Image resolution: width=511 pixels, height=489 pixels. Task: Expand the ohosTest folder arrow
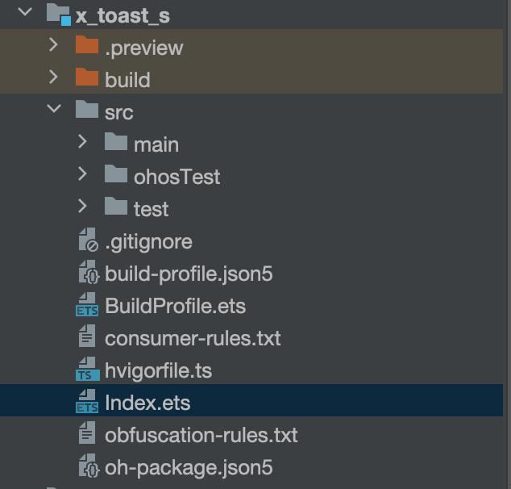tap(83, 174)
